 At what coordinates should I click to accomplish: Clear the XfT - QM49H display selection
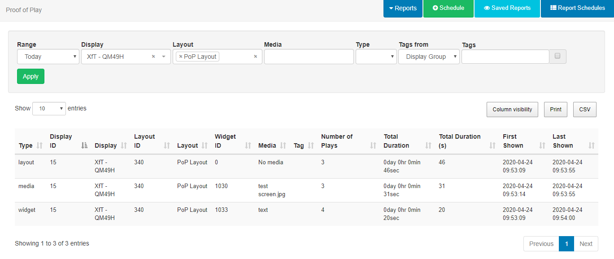[x=153, y=57]
